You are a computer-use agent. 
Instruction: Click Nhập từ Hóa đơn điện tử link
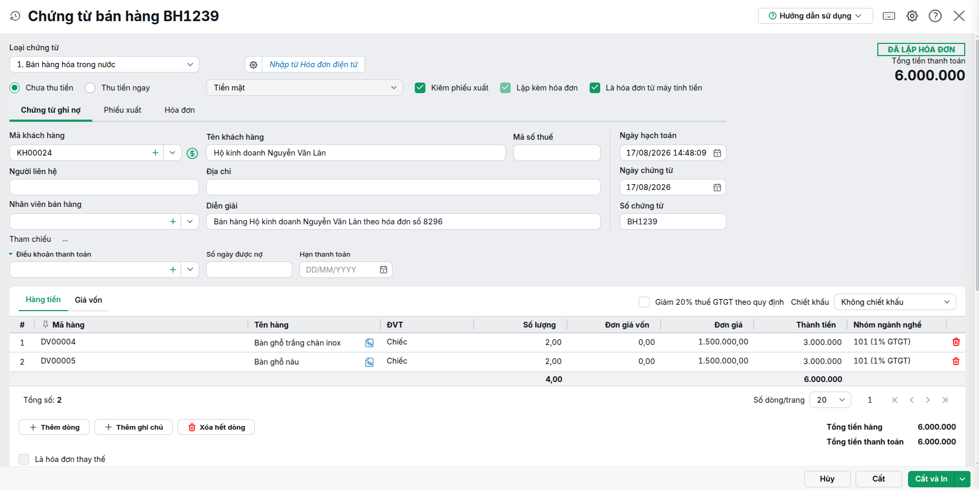click(x=314, y=65)
